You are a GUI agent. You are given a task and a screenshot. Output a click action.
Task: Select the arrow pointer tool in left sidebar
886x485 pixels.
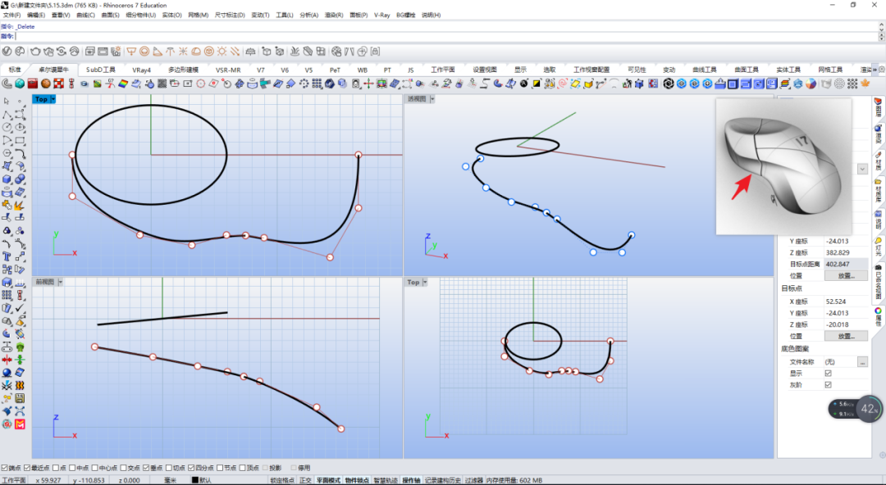click(7, 102)
